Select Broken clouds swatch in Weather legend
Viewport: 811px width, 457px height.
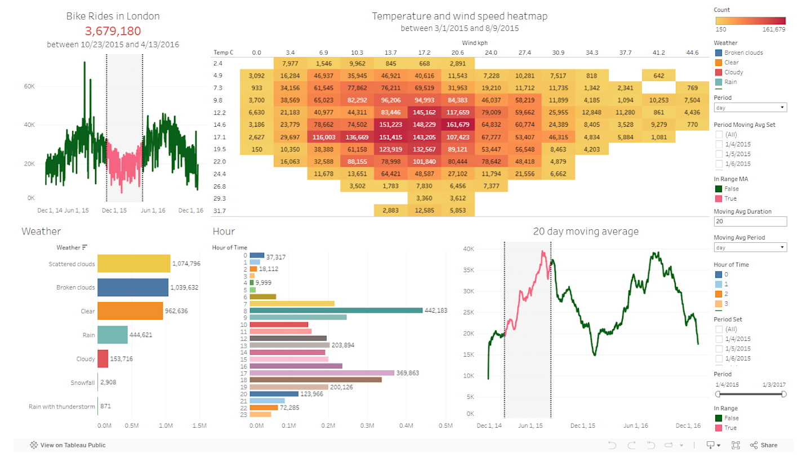coord(718,53)
